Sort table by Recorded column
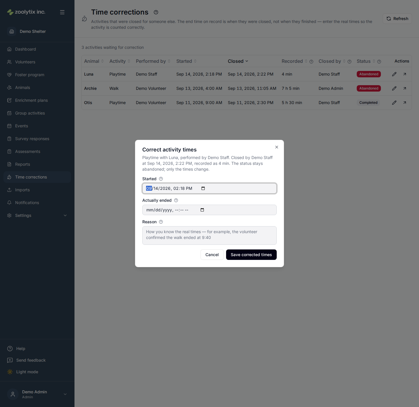This screenshot has width=419, height=407. point(294,61)
